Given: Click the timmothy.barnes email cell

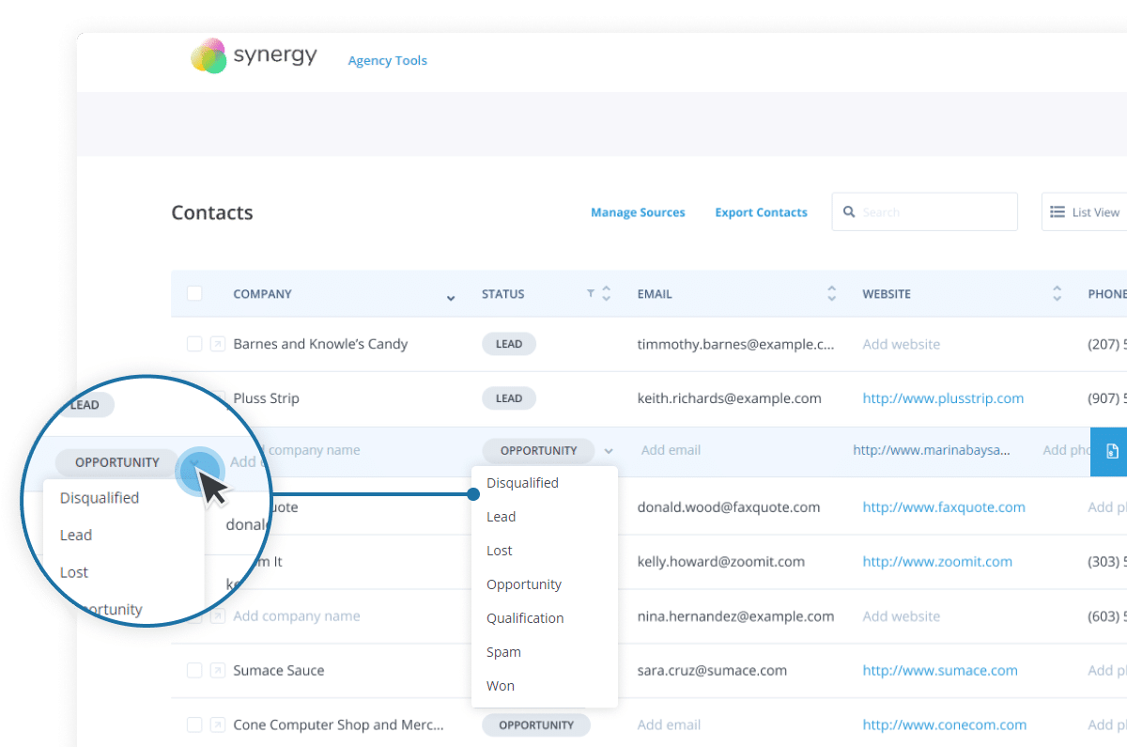Looking at the screenshot, I should pos(735,344).
